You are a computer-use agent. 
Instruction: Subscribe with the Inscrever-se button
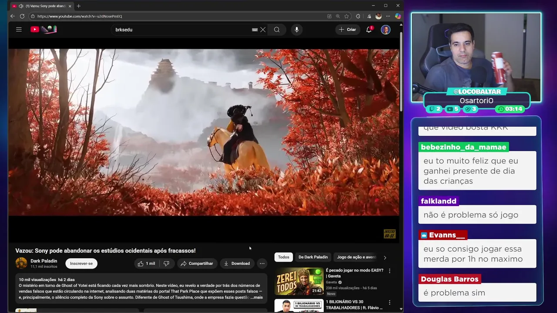point(81,263)
